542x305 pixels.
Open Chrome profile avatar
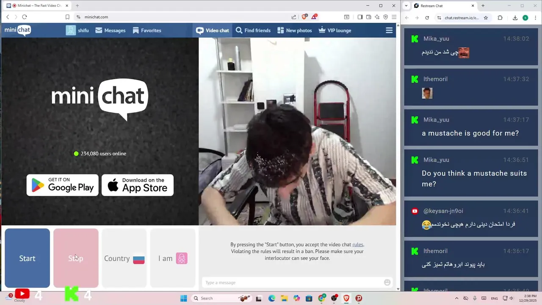525,18
